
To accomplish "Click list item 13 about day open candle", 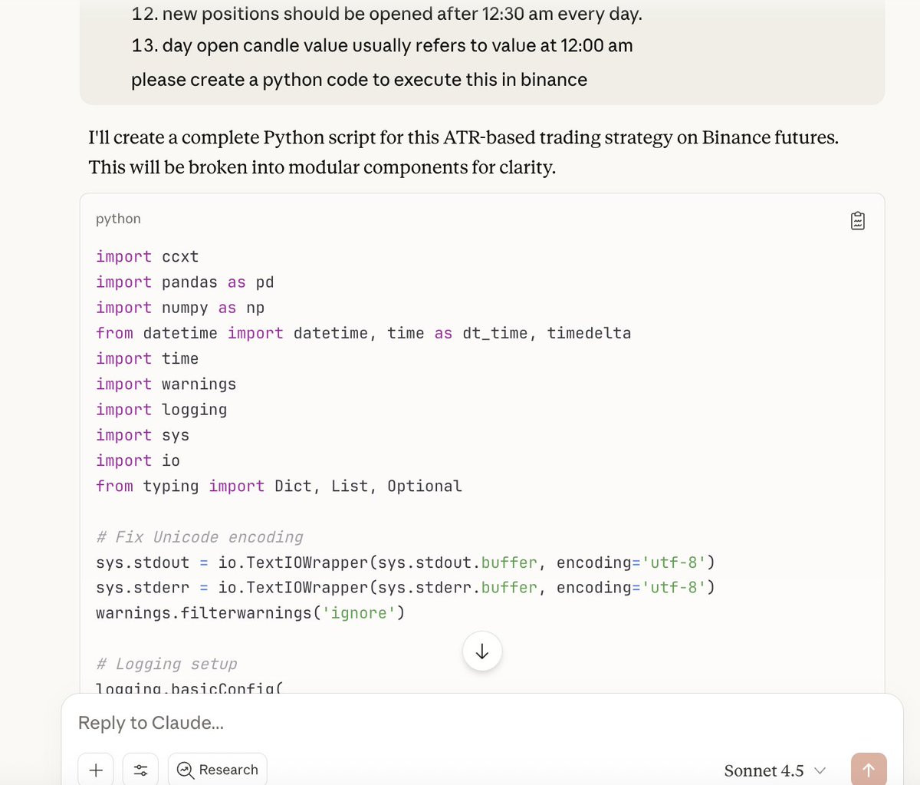I will coord(382,46).
